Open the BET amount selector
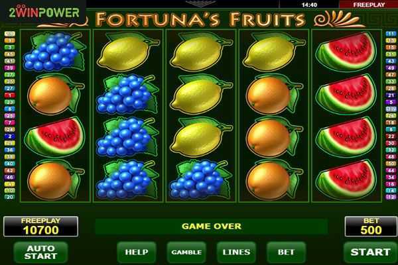This screenshot has height=265, width=398. [x=286, y=252]
